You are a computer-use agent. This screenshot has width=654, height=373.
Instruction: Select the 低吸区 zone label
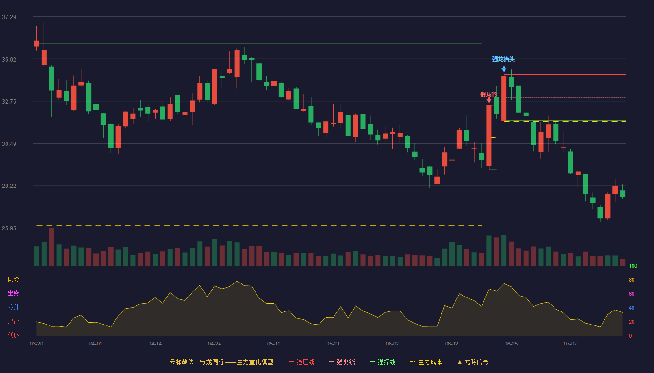click(16, 335)
